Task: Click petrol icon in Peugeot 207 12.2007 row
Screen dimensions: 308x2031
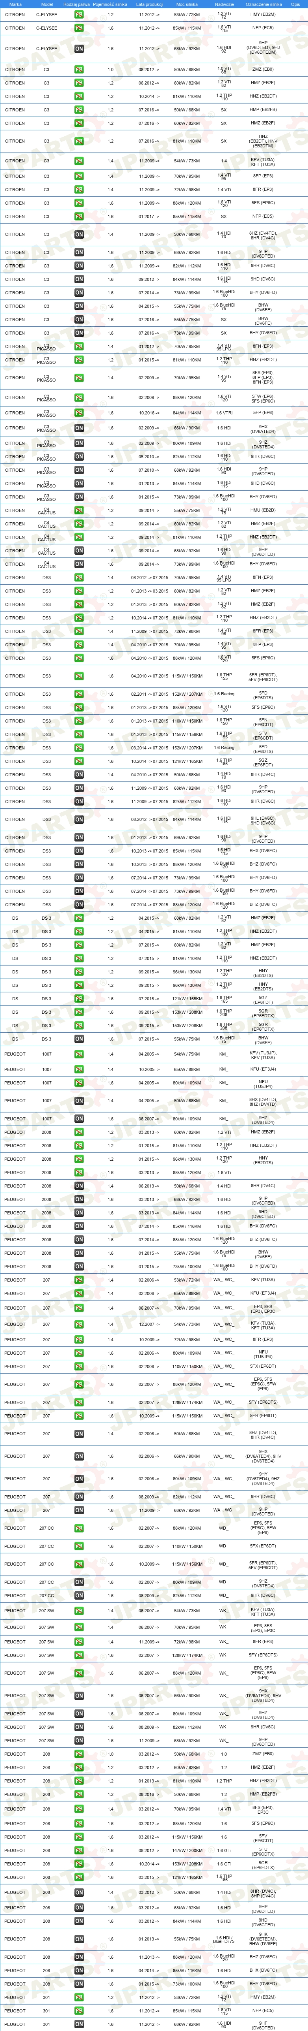Action: click(78, 1325)
